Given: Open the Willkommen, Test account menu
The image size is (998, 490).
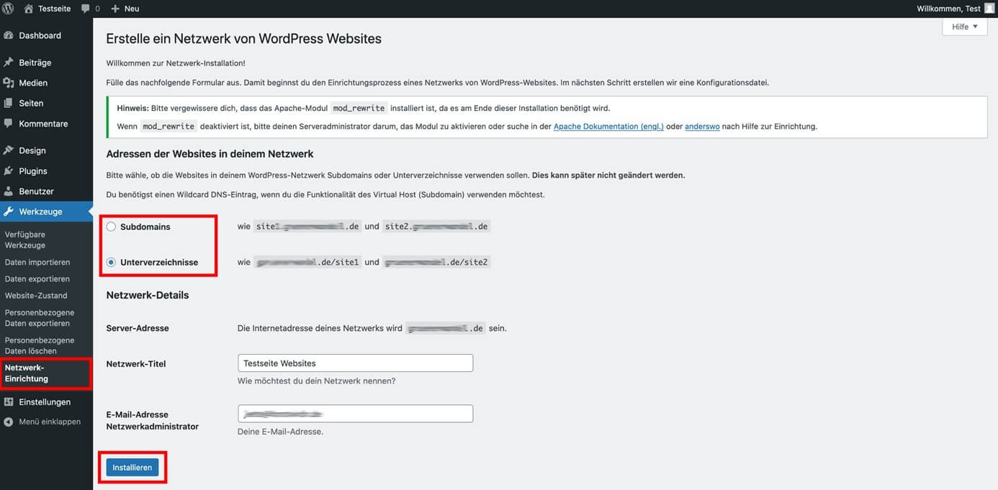Looking at the screenshot, I should point(948,9).
